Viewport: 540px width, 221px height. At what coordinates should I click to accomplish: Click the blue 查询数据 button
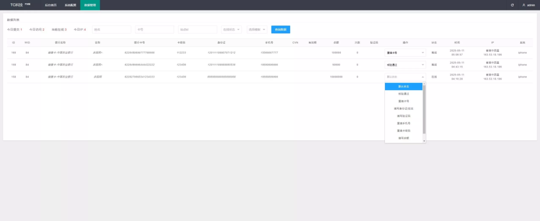tap(281, 30)
